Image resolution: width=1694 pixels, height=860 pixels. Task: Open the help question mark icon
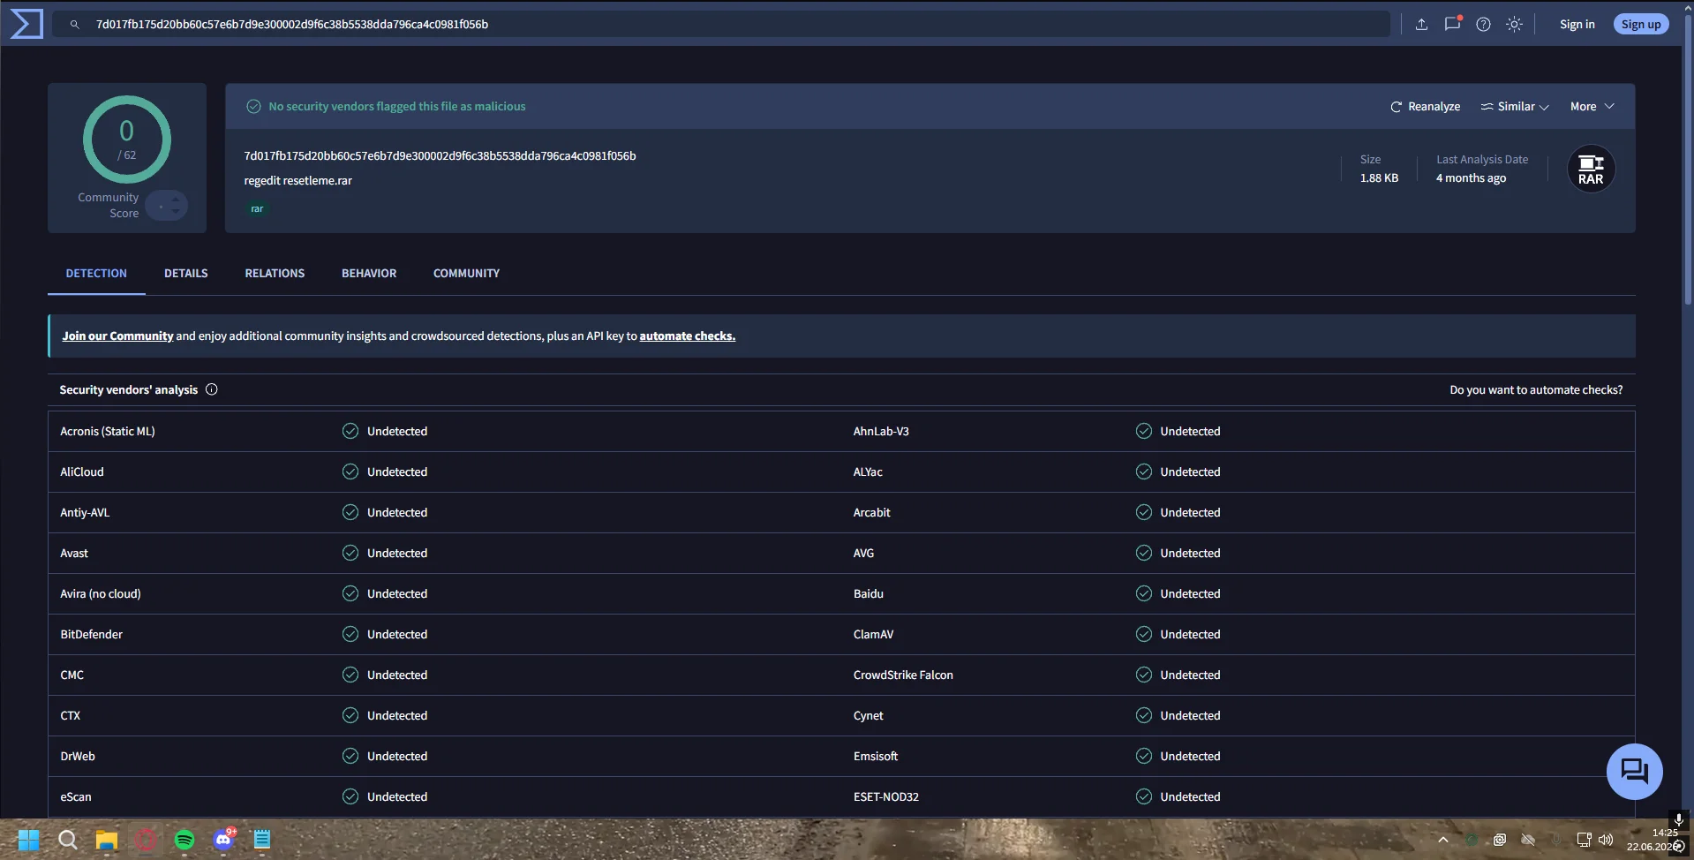(x=1483, y=25)
